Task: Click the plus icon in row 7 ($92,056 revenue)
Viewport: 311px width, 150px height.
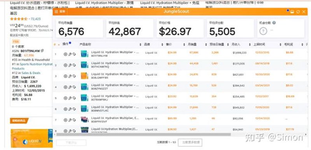Action: tap(65, 120)
